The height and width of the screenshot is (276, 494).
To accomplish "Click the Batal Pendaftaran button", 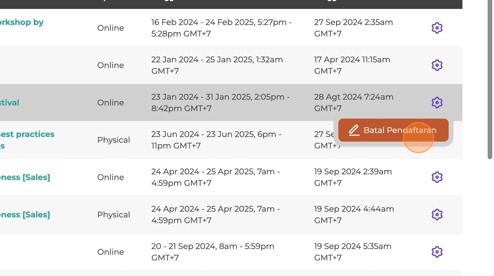I will [x=393, y=130].
